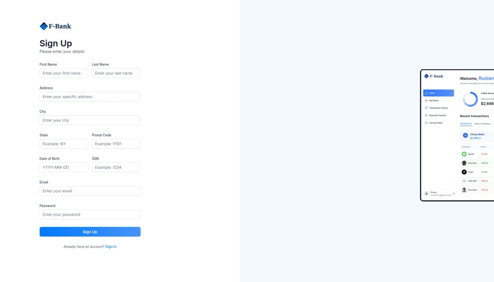Click the blue Chase Bank avatar circle
Image resolution: width=494 pixels, height=282 pixels.
point(465,135)
